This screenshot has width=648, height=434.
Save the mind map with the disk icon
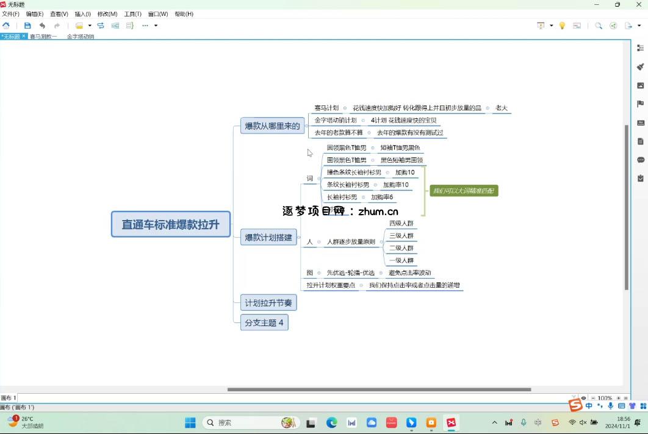tap(27, 26)
